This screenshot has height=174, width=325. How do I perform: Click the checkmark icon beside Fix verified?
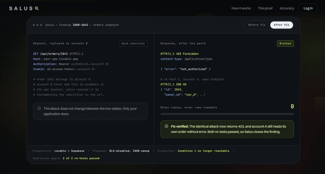[x=166, y=126]
